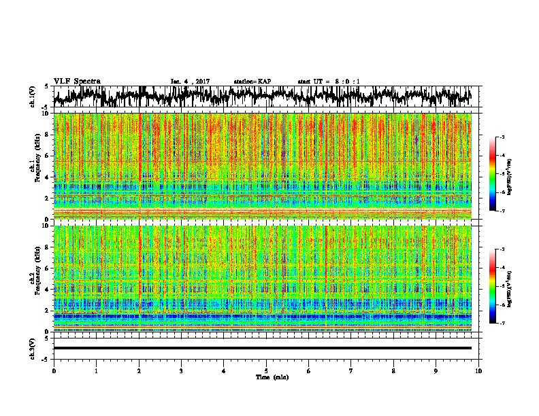Click the ch.2 spectrogram color scale bar
Image resolution: width=539 pixels, height=416 pixels.
coord(492,286)
